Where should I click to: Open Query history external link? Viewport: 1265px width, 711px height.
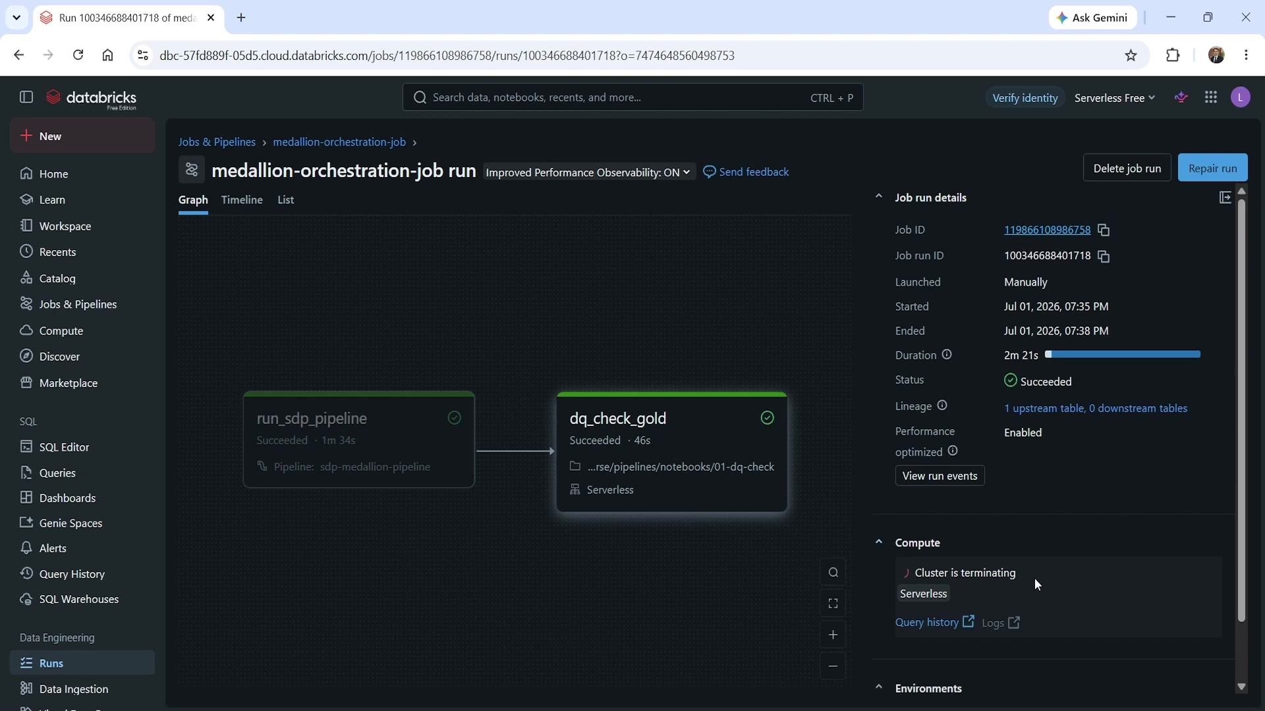point(934,623)
